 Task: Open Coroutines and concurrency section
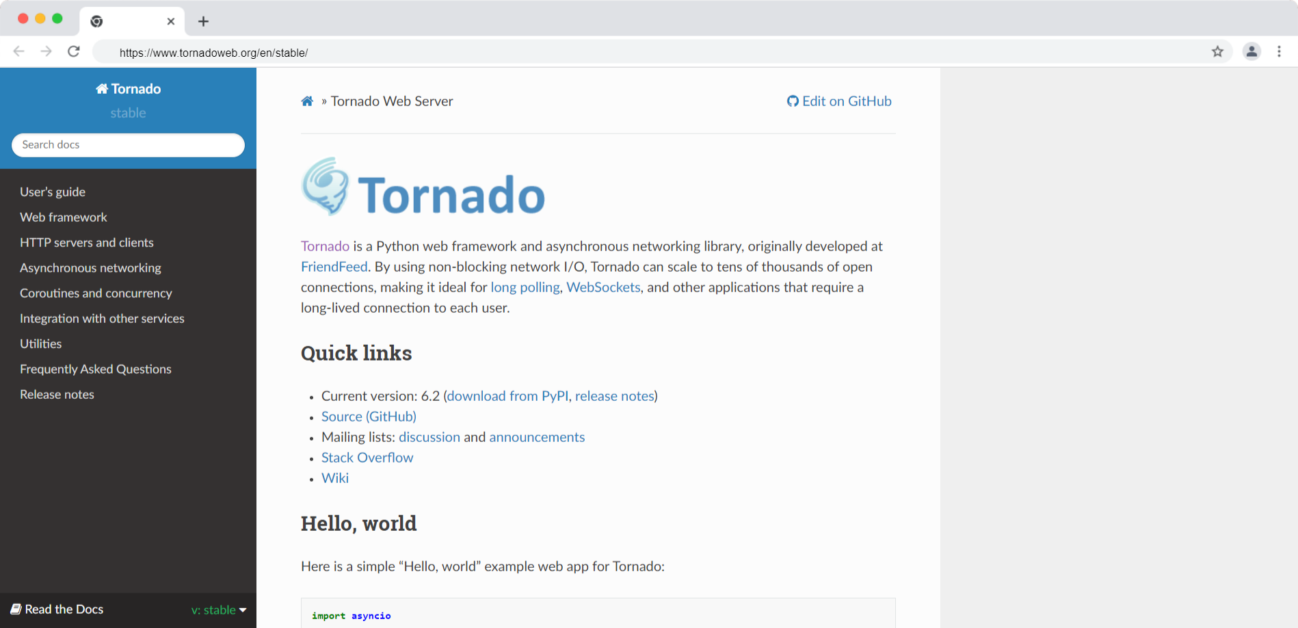[96, 293]
